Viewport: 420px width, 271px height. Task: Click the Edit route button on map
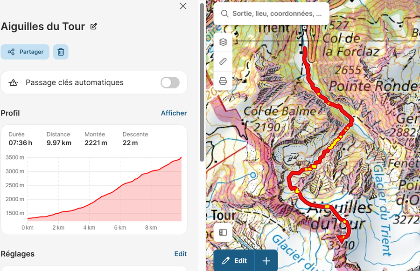coord(234,261)
